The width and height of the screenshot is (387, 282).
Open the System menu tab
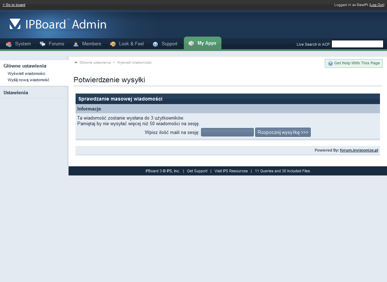[19, 44]
